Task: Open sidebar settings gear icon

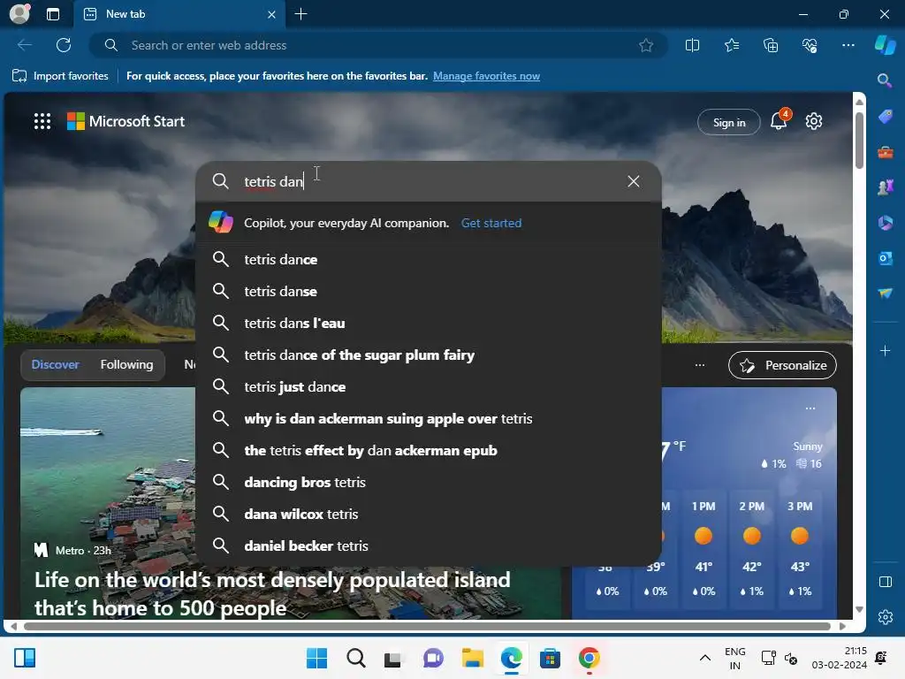Action: click(885, 616)
